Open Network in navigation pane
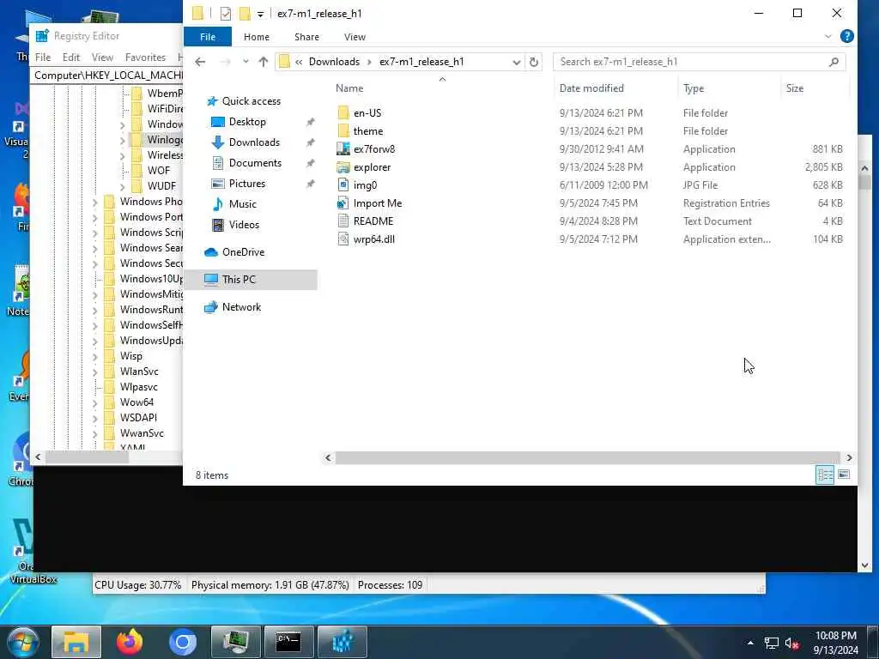This screenshot has height=659, width=879. tap(241, 307)
